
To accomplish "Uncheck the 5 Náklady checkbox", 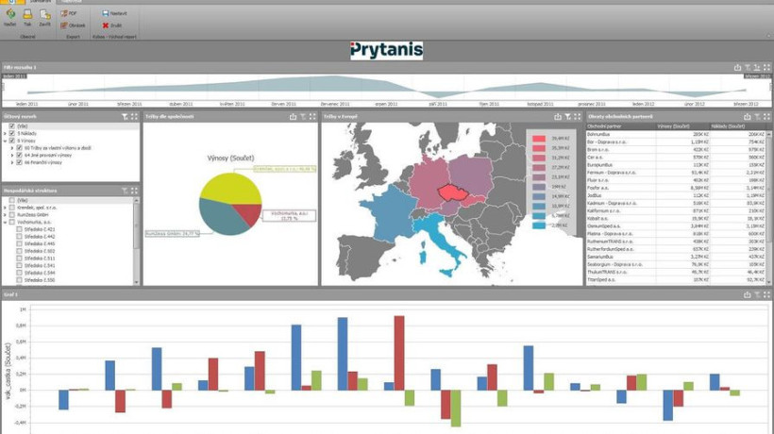I will [11, 134].
